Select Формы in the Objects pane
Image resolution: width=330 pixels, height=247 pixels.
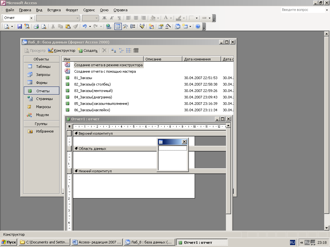(42, 83)
